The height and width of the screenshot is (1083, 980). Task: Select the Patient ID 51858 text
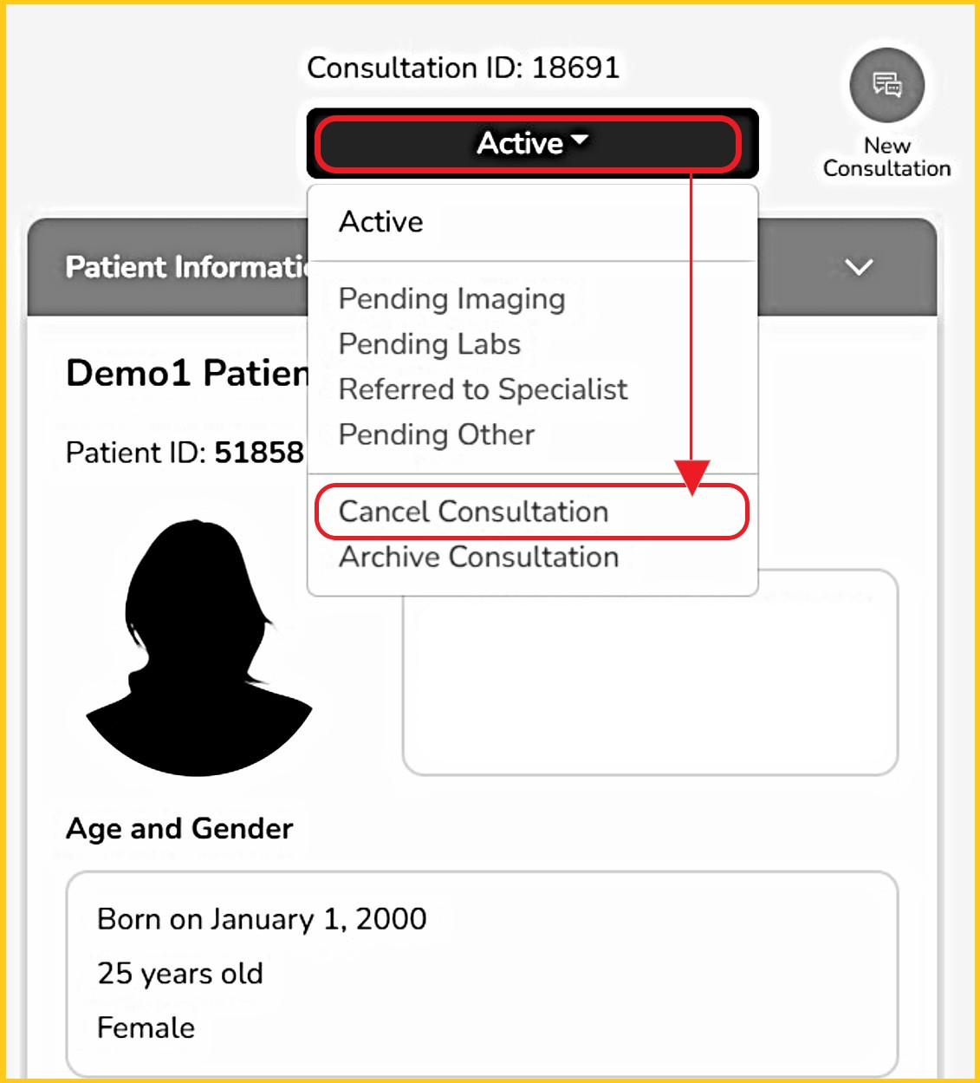coord(185,453)
